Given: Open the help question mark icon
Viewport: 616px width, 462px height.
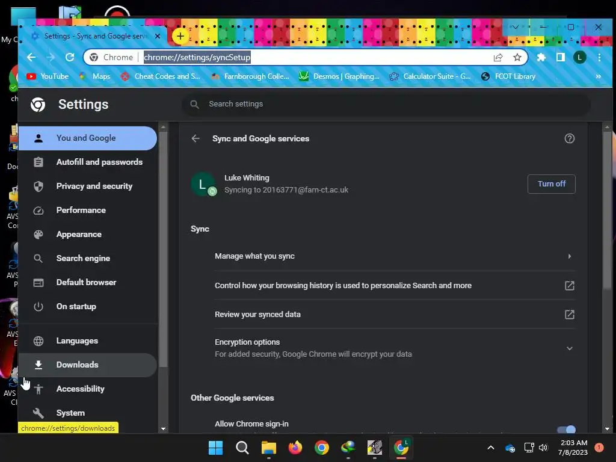Looking at the screenshot, I should click(569, 139).
